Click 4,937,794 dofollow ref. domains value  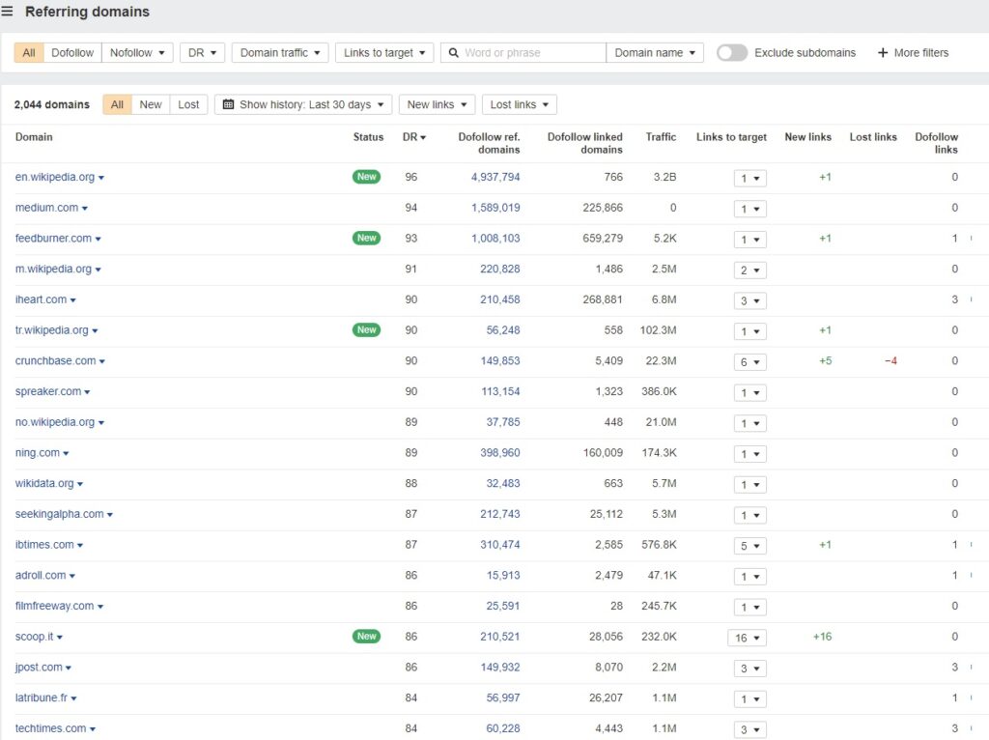click(495, 178)
